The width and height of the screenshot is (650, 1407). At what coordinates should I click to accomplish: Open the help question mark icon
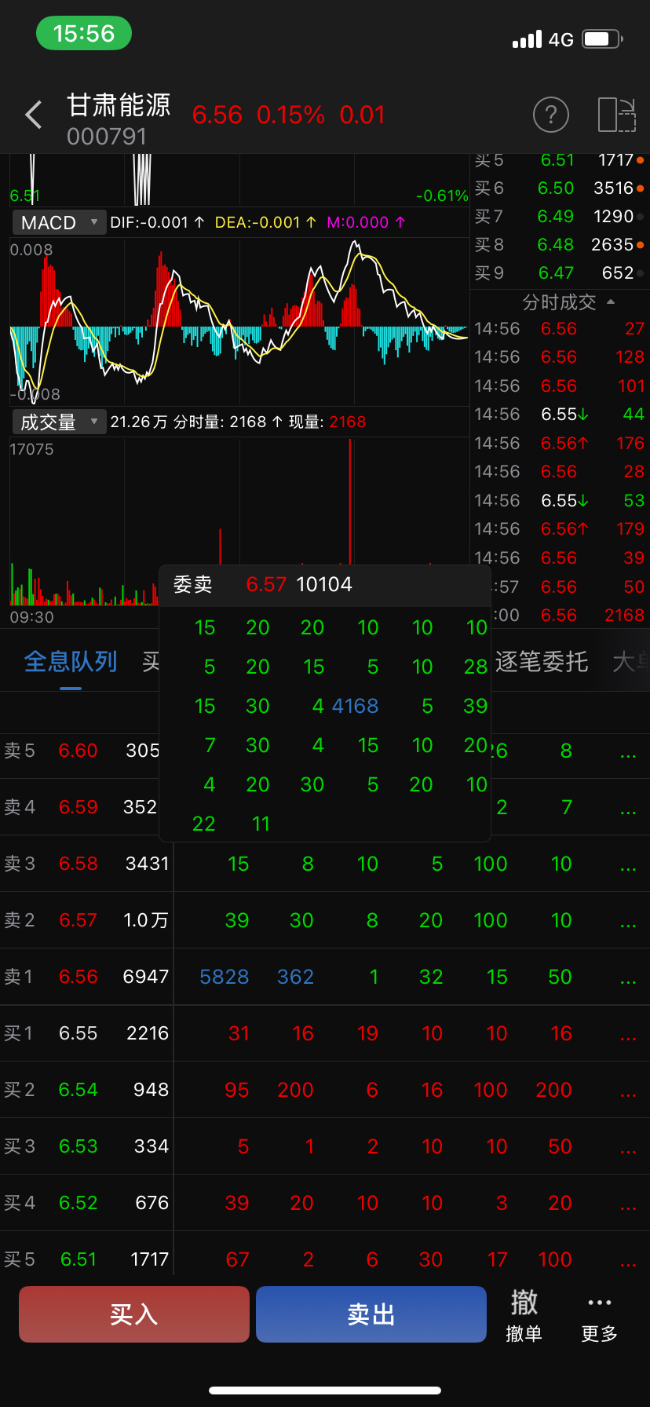pos(551,115)
